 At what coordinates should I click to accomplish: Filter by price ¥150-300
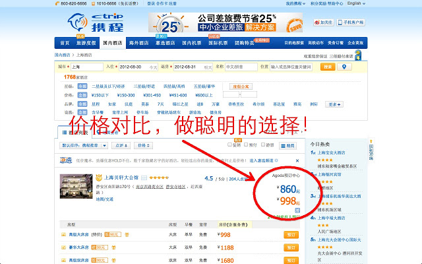(126, 95)
